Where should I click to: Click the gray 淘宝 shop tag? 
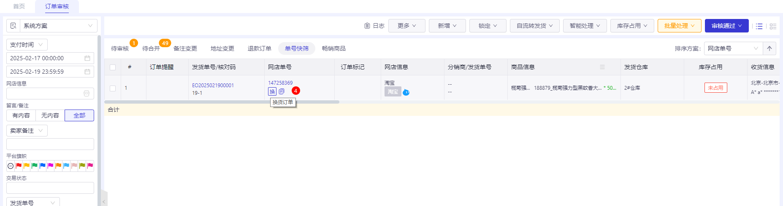(x=393, y=92)
